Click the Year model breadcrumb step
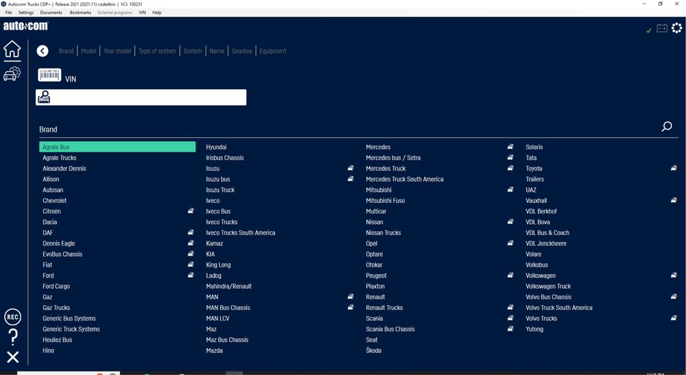This screenshot has width=686, height=375. click(117, 51)
